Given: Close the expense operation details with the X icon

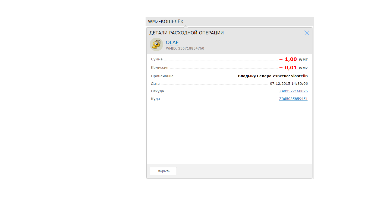Looking at the screenshot, I should [x=307, y=33].
